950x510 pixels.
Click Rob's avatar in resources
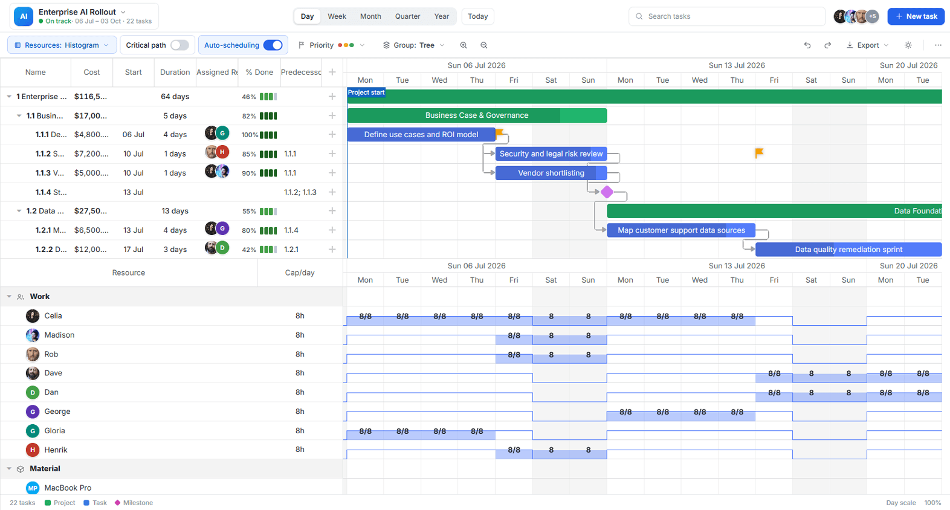coord(33,354)
